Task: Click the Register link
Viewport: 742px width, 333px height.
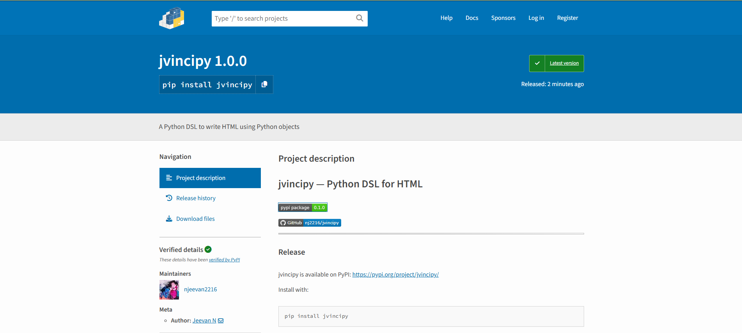Action: tap(567, 18)
